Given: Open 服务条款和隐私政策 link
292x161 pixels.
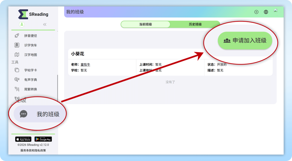Looking at the screenshot, I should coord(33,151).
